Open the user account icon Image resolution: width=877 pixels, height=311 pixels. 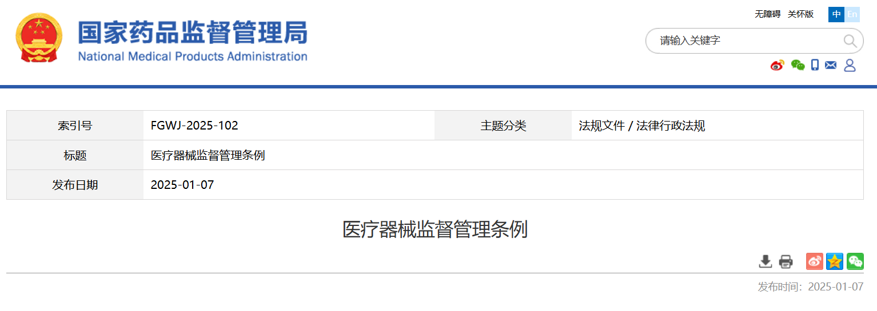[x=850, y=65]
